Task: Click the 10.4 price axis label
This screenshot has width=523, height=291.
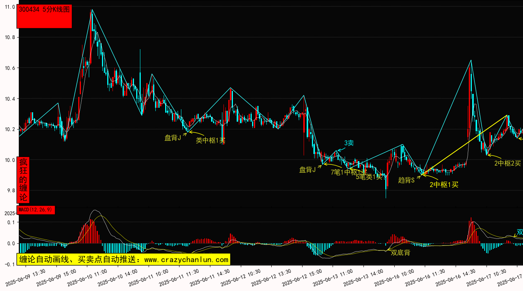Action: tap(9, 99)
